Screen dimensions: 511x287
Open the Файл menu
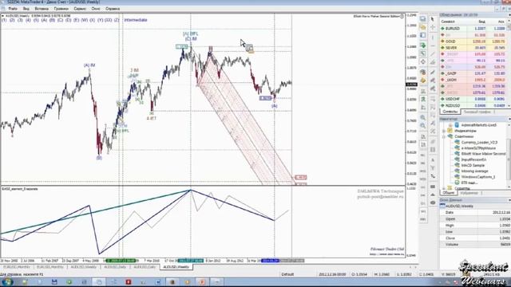(x=13, y=9)
